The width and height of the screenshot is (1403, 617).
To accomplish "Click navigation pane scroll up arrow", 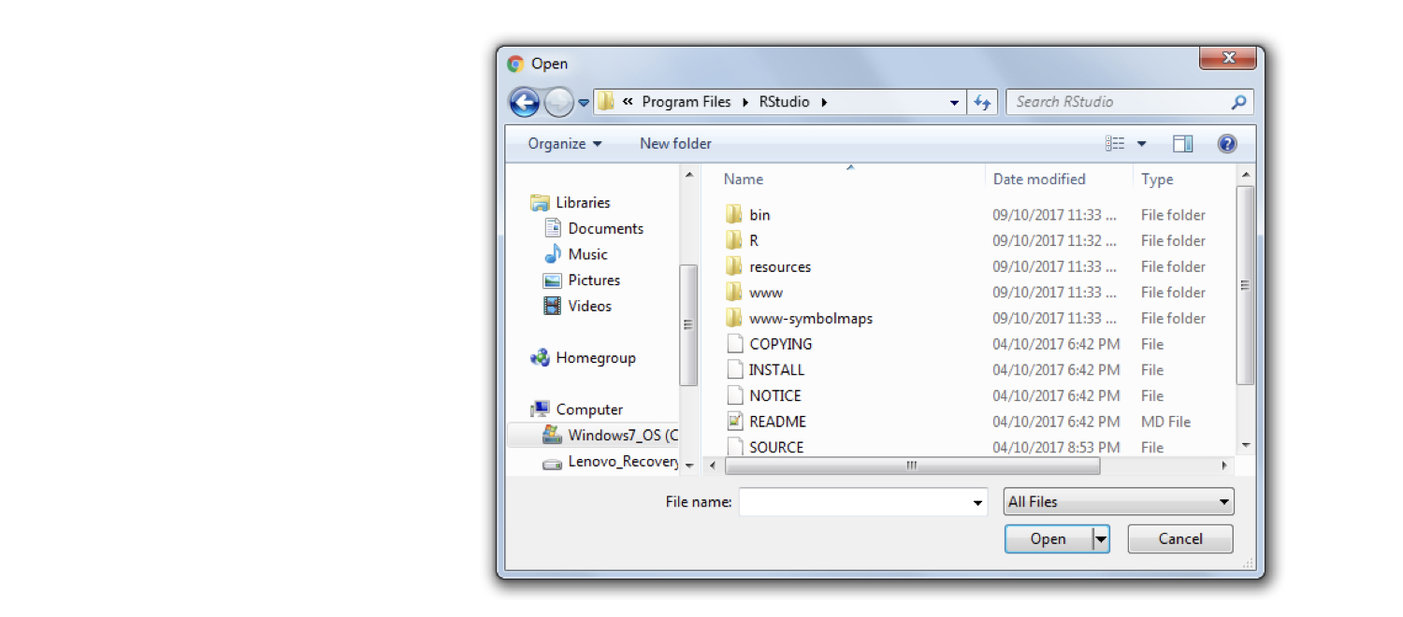I will 688,175.
